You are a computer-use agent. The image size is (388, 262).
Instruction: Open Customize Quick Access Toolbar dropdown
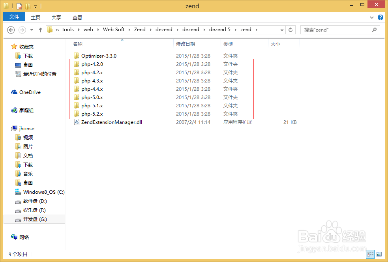(x=36, y=6)
